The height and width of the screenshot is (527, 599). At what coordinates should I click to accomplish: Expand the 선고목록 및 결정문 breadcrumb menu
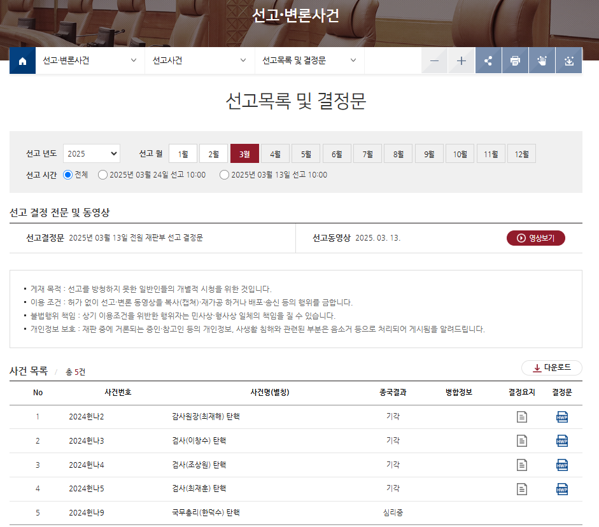(x=309, y=60)
